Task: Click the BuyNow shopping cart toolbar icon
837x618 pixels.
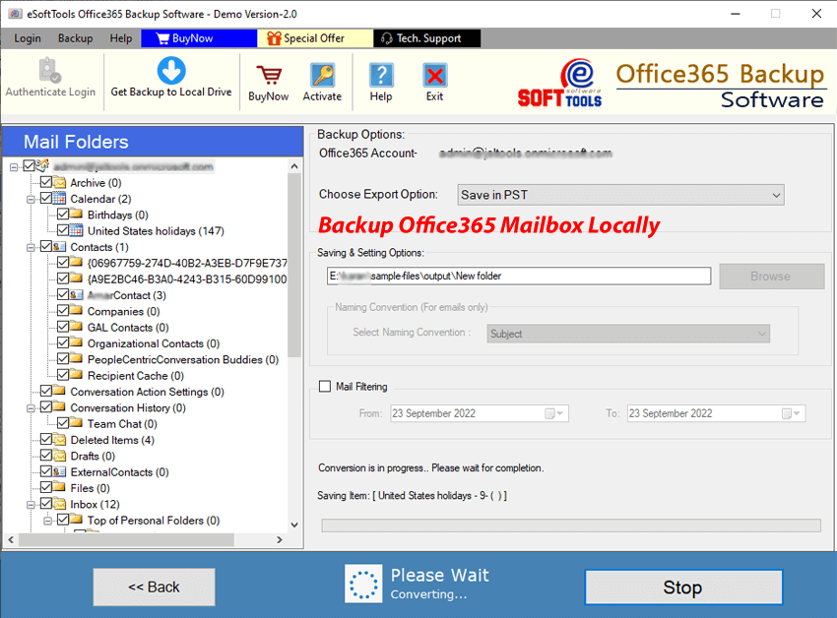Action: [x=268, y=76]
